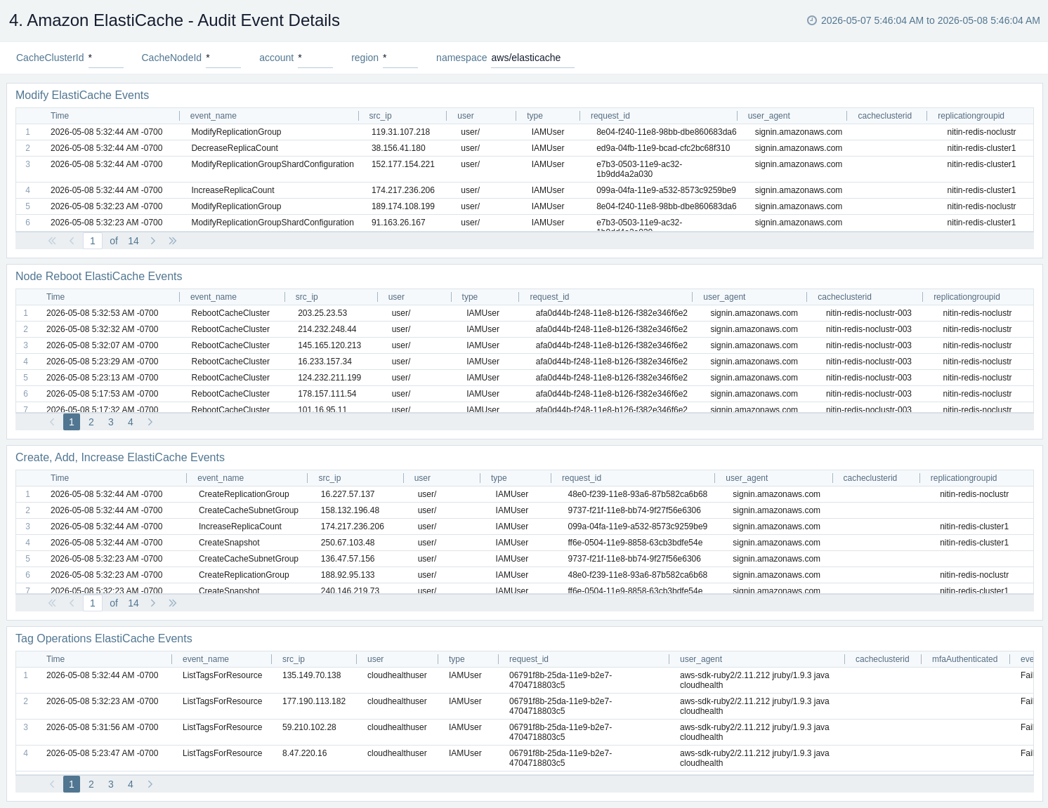Sort Modify ElastiCache Events by event_name column
This screenshot has height=808, width=1048.
click(213, 116)
